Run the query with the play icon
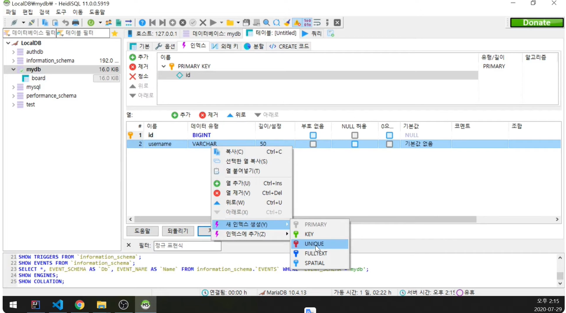This screenshot has height=313, width=566. click(x=213, y=22)
